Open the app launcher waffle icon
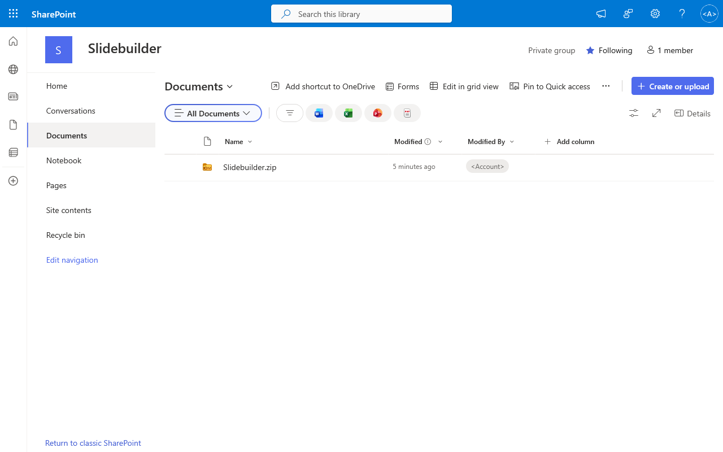 point(14,14)
